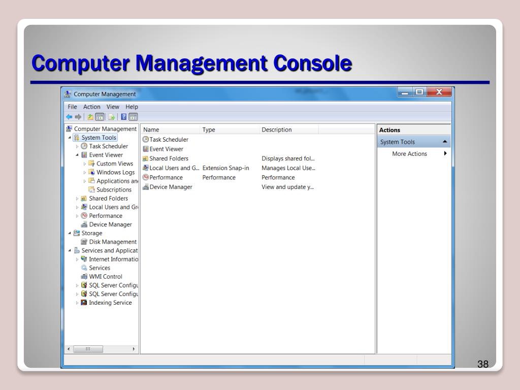Click the blue Help toolbar icon

click(x=123, y=117)
